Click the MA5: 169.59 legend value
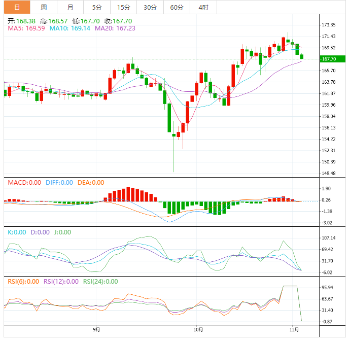Image resolution: width=349 pixels, height=342 pixels. click(26, 28)
